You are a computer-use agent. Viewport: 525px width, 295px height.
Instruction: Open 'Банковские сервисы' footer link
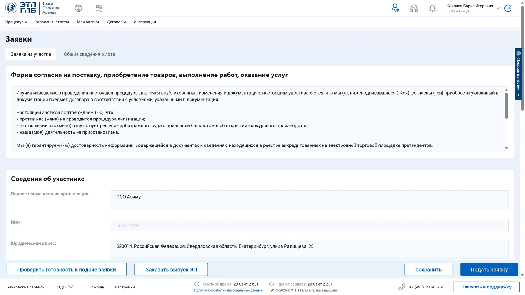point(26,287)
